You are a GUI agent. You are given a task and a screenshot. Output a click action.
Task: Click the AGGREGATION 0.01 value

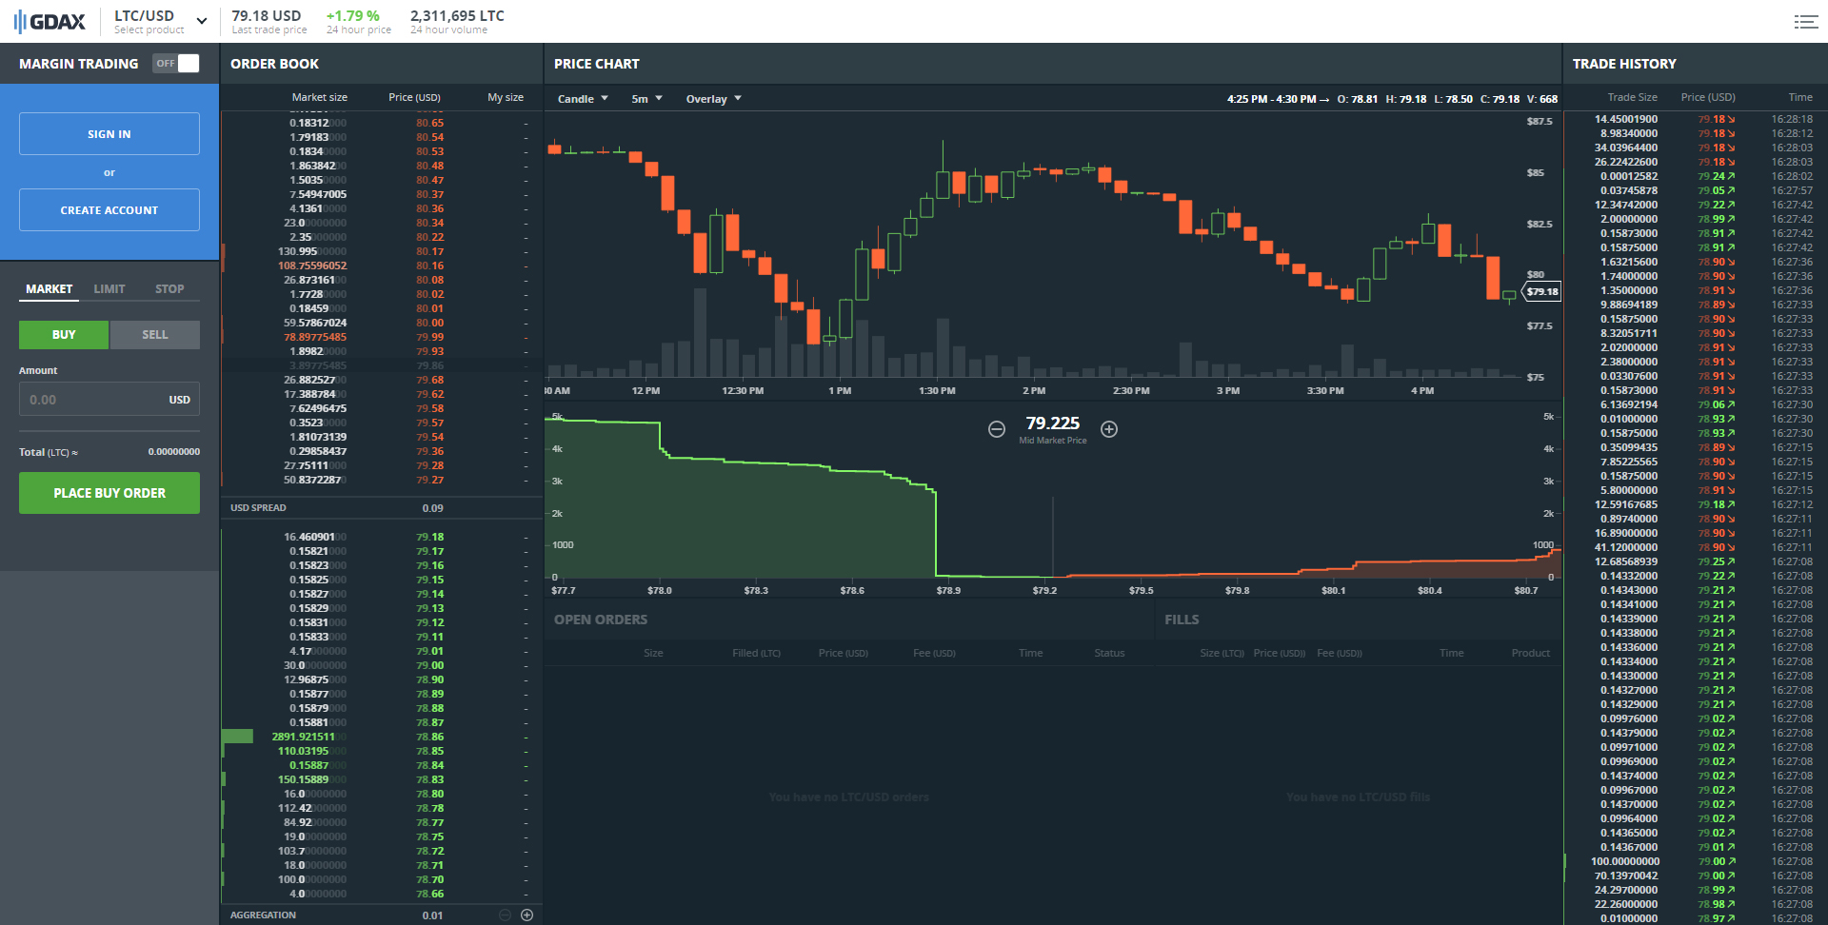tap(432, 915)
